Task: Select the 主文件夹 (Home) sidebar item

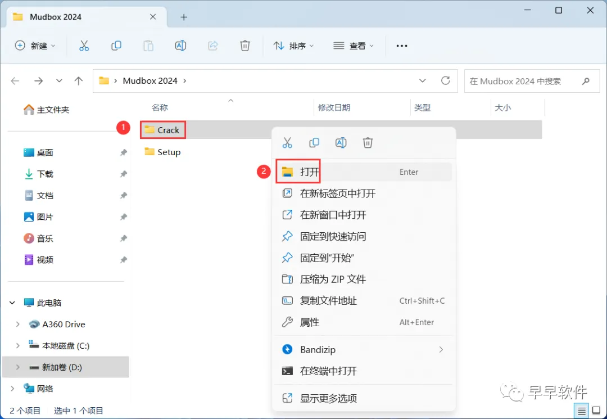Action: (47, 110)
